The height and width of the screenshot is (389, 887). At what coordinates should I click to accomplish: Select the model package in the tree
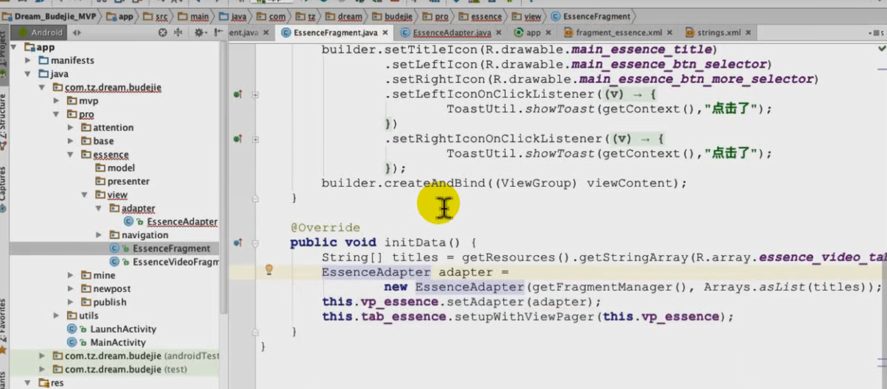coord(121,168)
